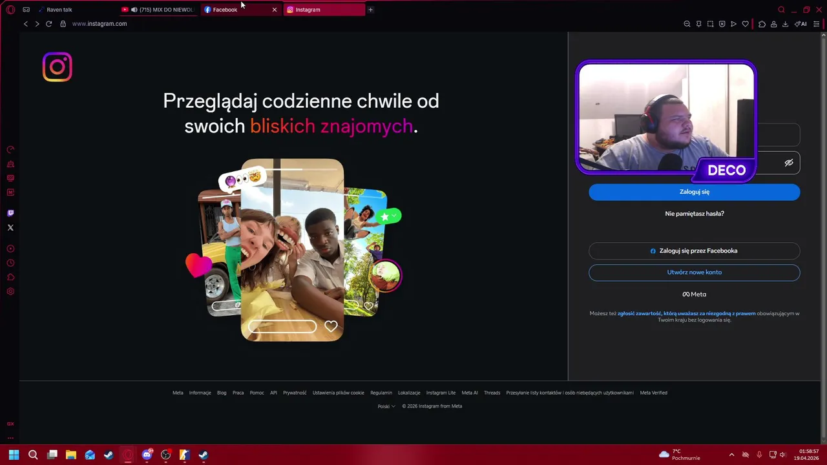Open X from the sidebar

(10, 227)
